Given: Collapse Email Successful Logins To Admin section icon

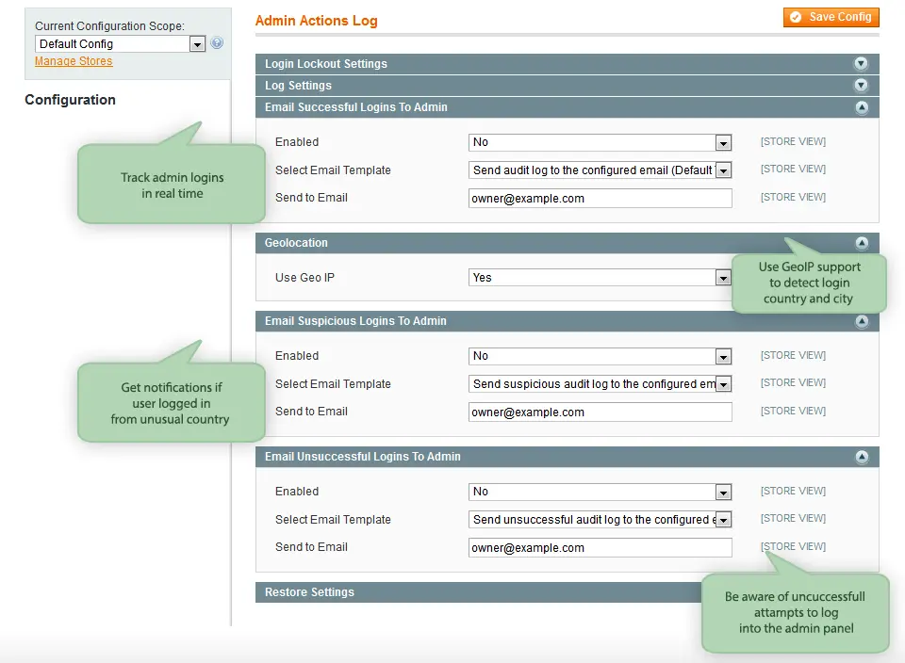Looking at the screenshot, I should point(861,107).
